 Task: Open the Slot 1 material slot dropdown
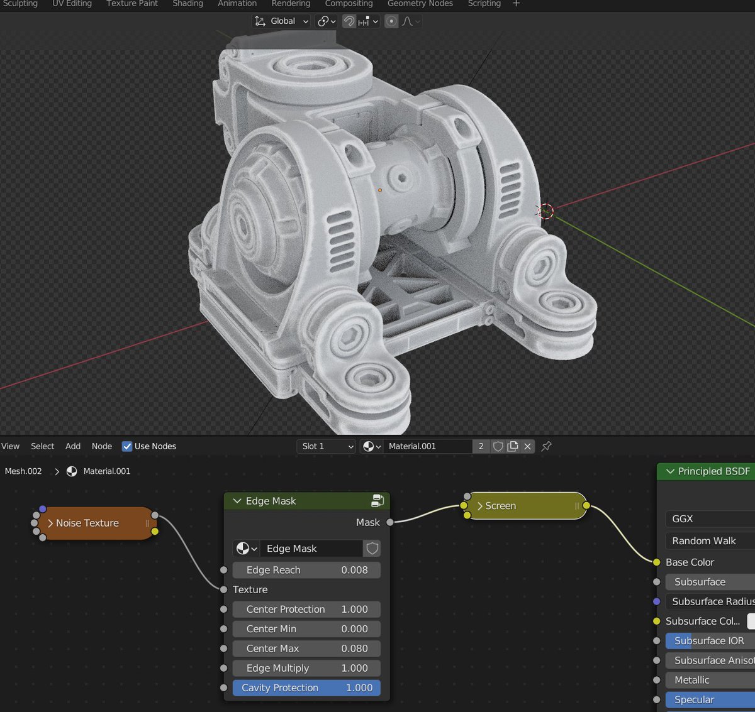tap(326, 446)
